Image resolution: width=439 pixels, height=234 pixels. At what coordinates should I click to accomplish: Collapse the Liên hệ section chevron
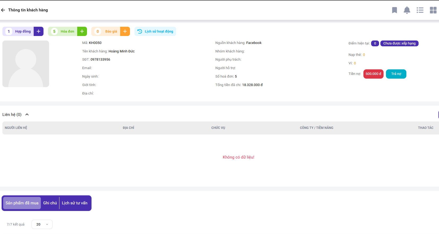(27, 115)
